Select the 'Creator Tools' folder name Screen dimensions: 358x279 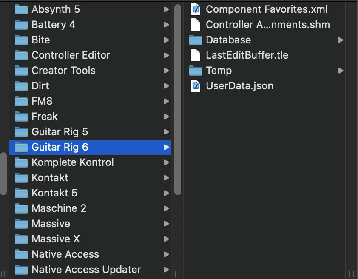point(63,71)
